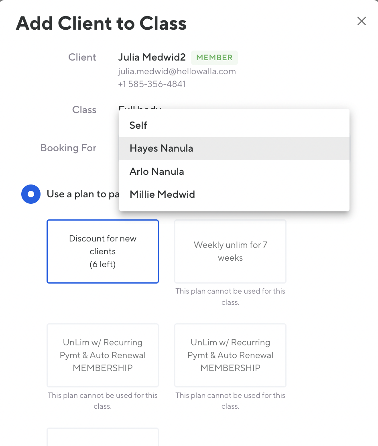The image size is (378, 446).
Task: Click the Add Client to Class heading
Action: [x=101, y=23]
